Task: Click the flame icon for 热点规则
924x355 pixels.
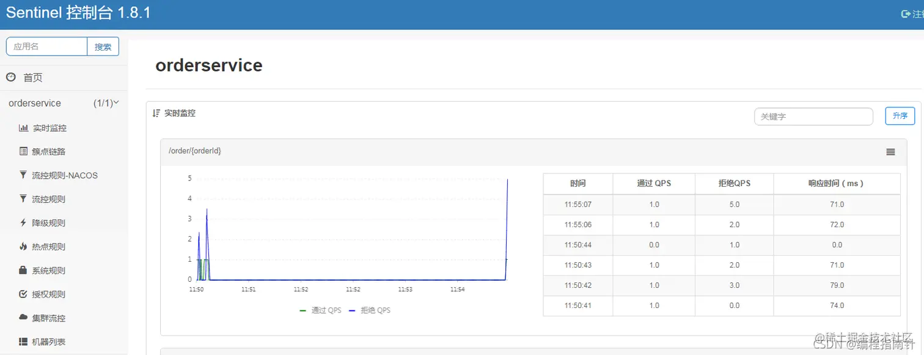Action: pos(23,246)
